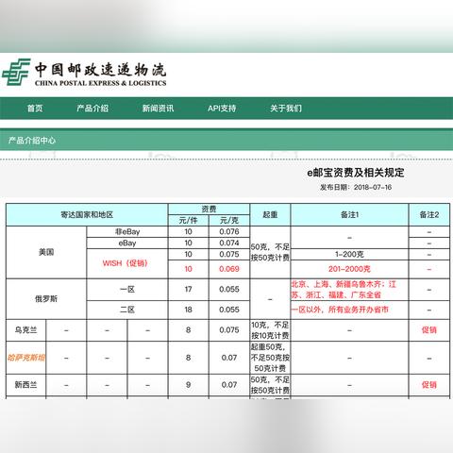This screenshot has width=453, height=453.
Task: Select the 二区 zone cell
Action: pos(127,310)
